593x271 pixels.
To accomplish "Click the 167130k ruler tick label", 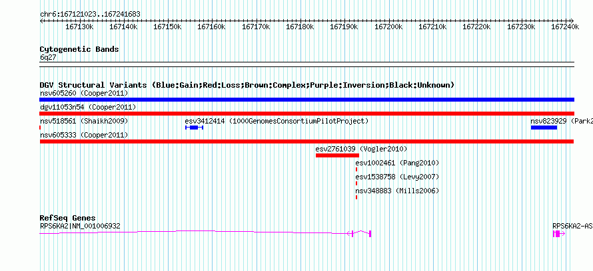I will pyautogui.click(x=79, y=27).
